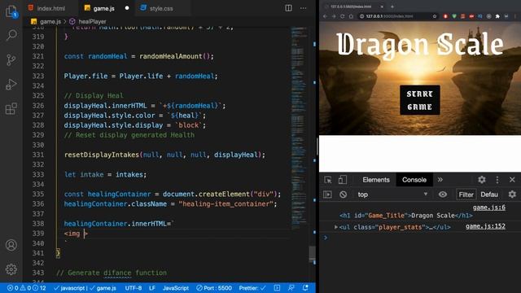This screenshot has width=521, height=293.
Task: Click the javascript linter status item
Action: point(70,288)
